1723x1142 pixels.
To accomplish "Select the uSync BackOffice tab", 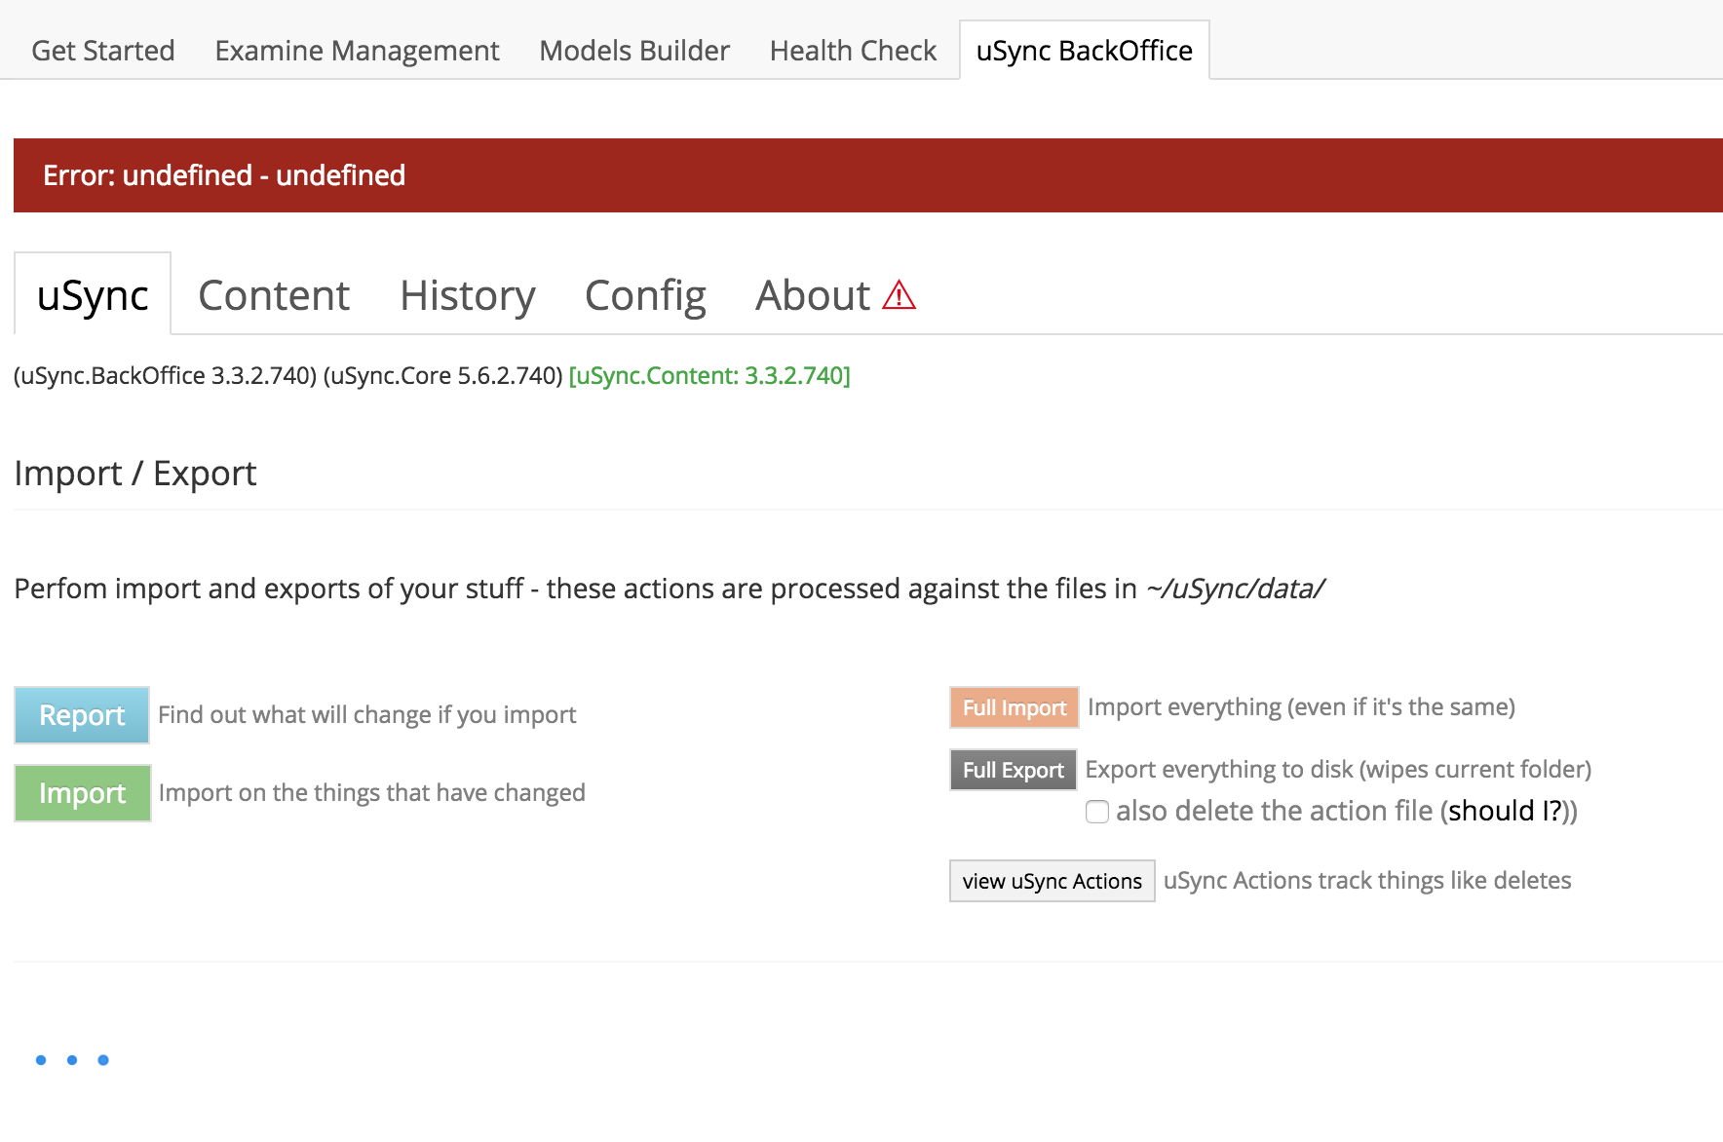I will click(x=1084, y=51).
